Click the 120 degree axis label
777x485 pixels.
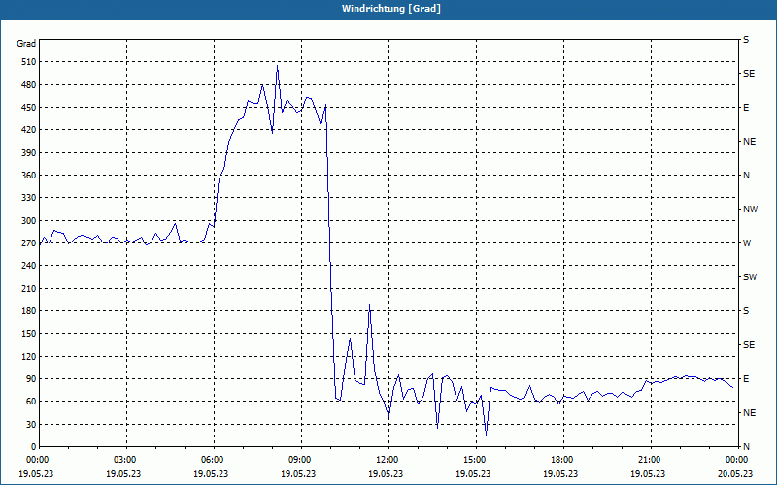tap(30, 356)
